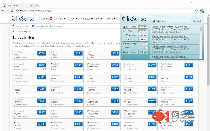Click the $1.17 button for survey 170609
The image size is (210, 131).
pyautogui.click(x=42, y=112)
